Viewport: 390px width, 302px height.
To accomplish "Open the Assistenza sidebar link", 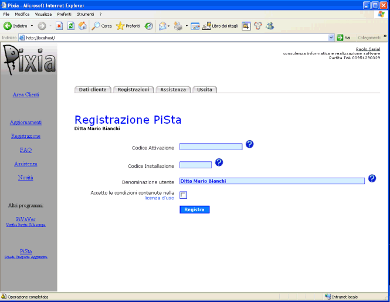I will (x=26, y=164).
